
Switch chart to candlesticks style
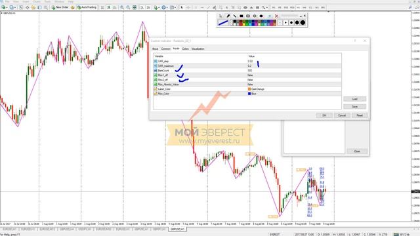[x=108, y=7]
